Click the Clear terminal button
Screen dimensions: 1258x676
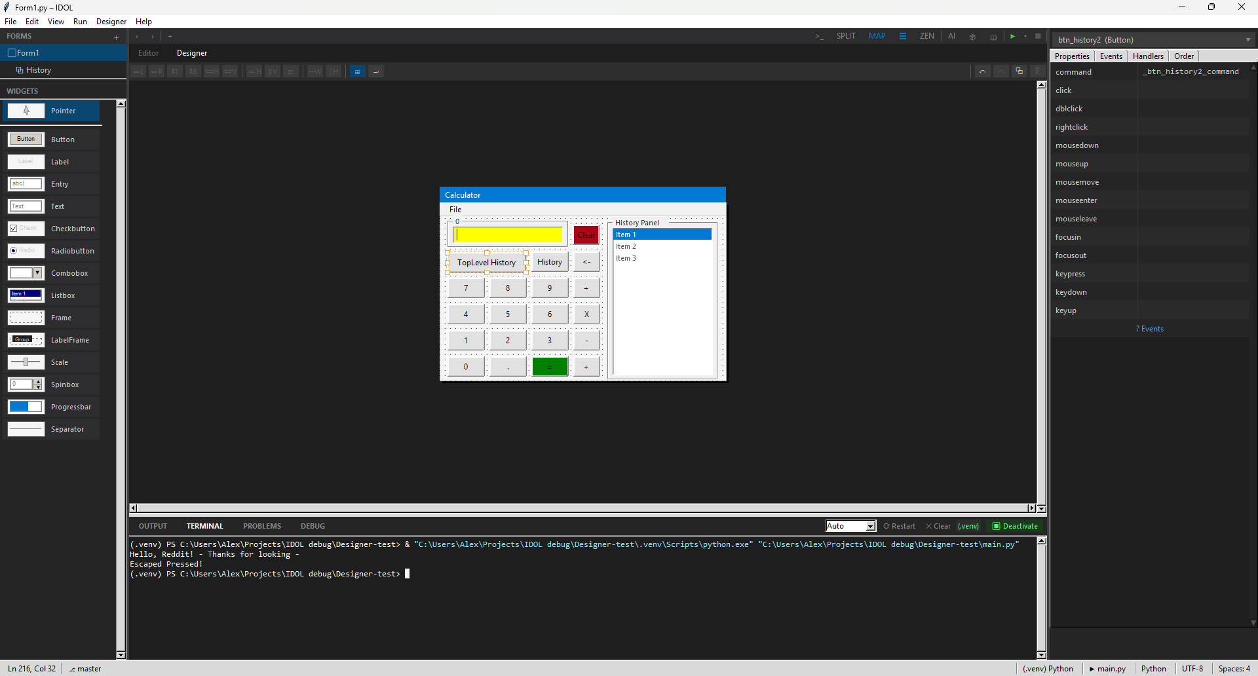click(x=938, y=526)
